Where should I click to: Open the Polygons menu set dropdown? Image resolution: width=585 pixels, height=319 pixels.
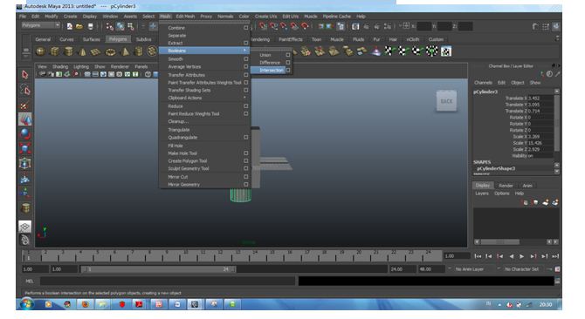[x=41, y=25]
